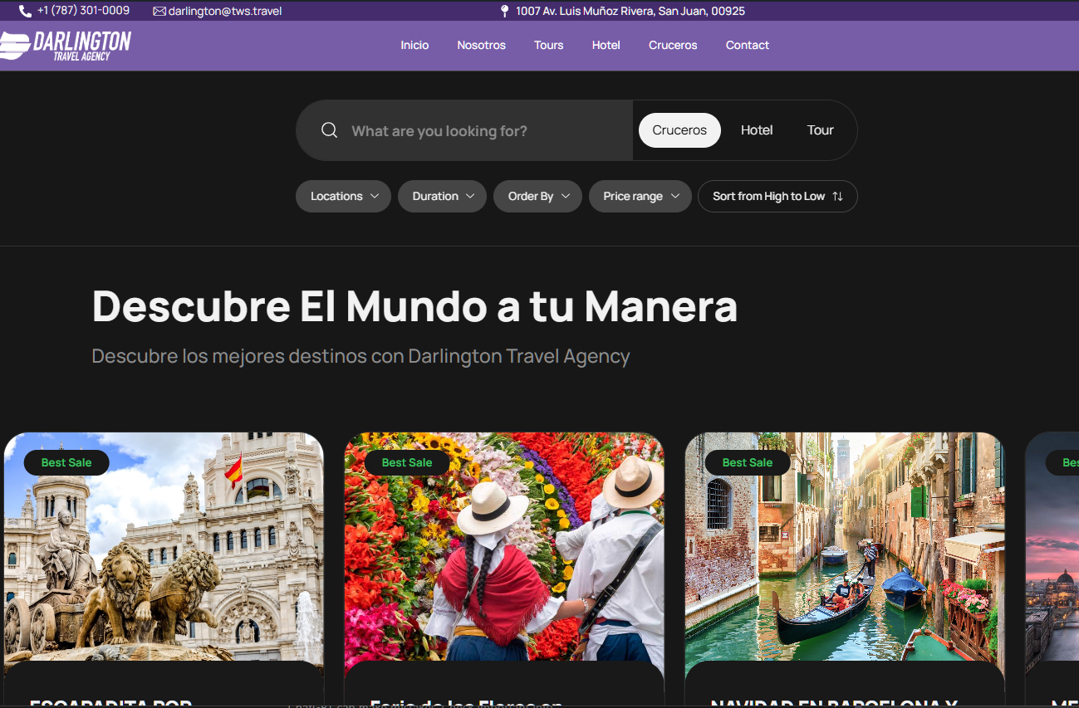Click the San Juan address text
The width and height of the screenshot is (1079, 708).
click(x=630, y=12)
